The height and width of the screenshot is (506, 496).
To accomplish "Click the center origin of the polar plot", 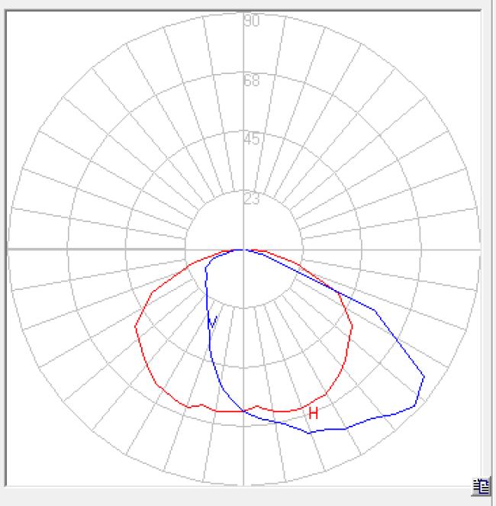I will pos(243,250).
